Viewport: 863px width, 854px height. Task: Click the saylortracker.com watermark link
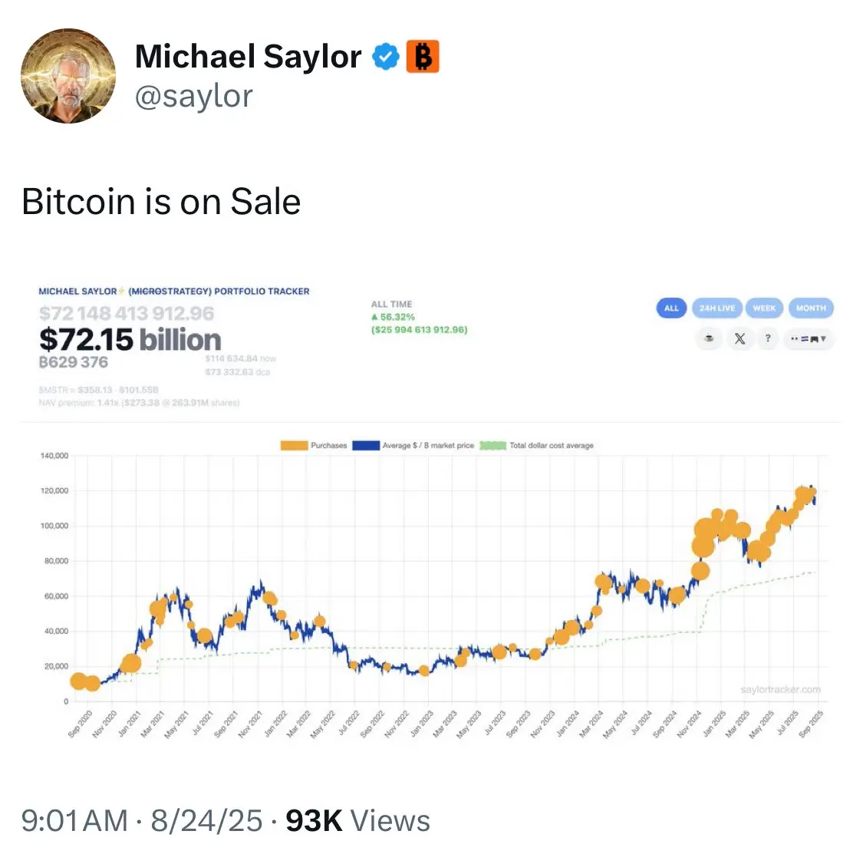(x=780, y=689)
